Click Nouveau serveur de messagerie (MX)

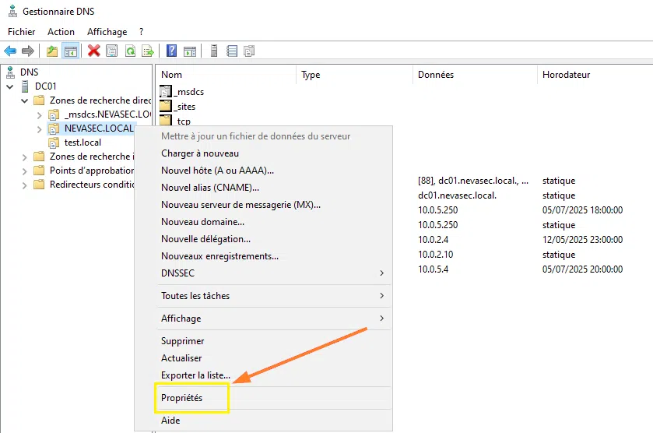click(x=240, y=205)
